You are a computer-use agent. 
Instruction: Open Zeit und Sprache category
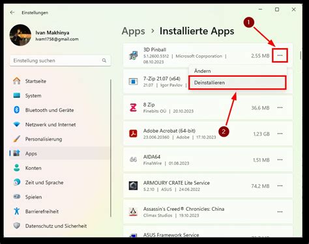pyautogui.click(x=59, y=183)
